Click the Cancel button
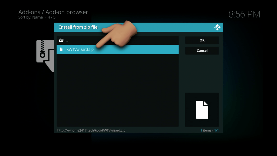Image resolution: width=277 pixels, height=156 pixels. [x=202, y=51]
